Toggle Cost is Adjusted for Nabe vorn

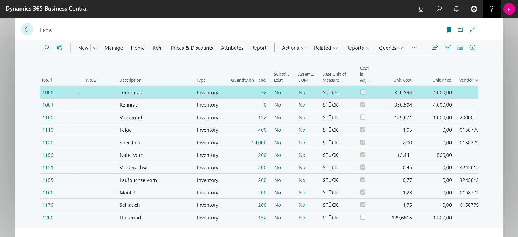(363, 155)
